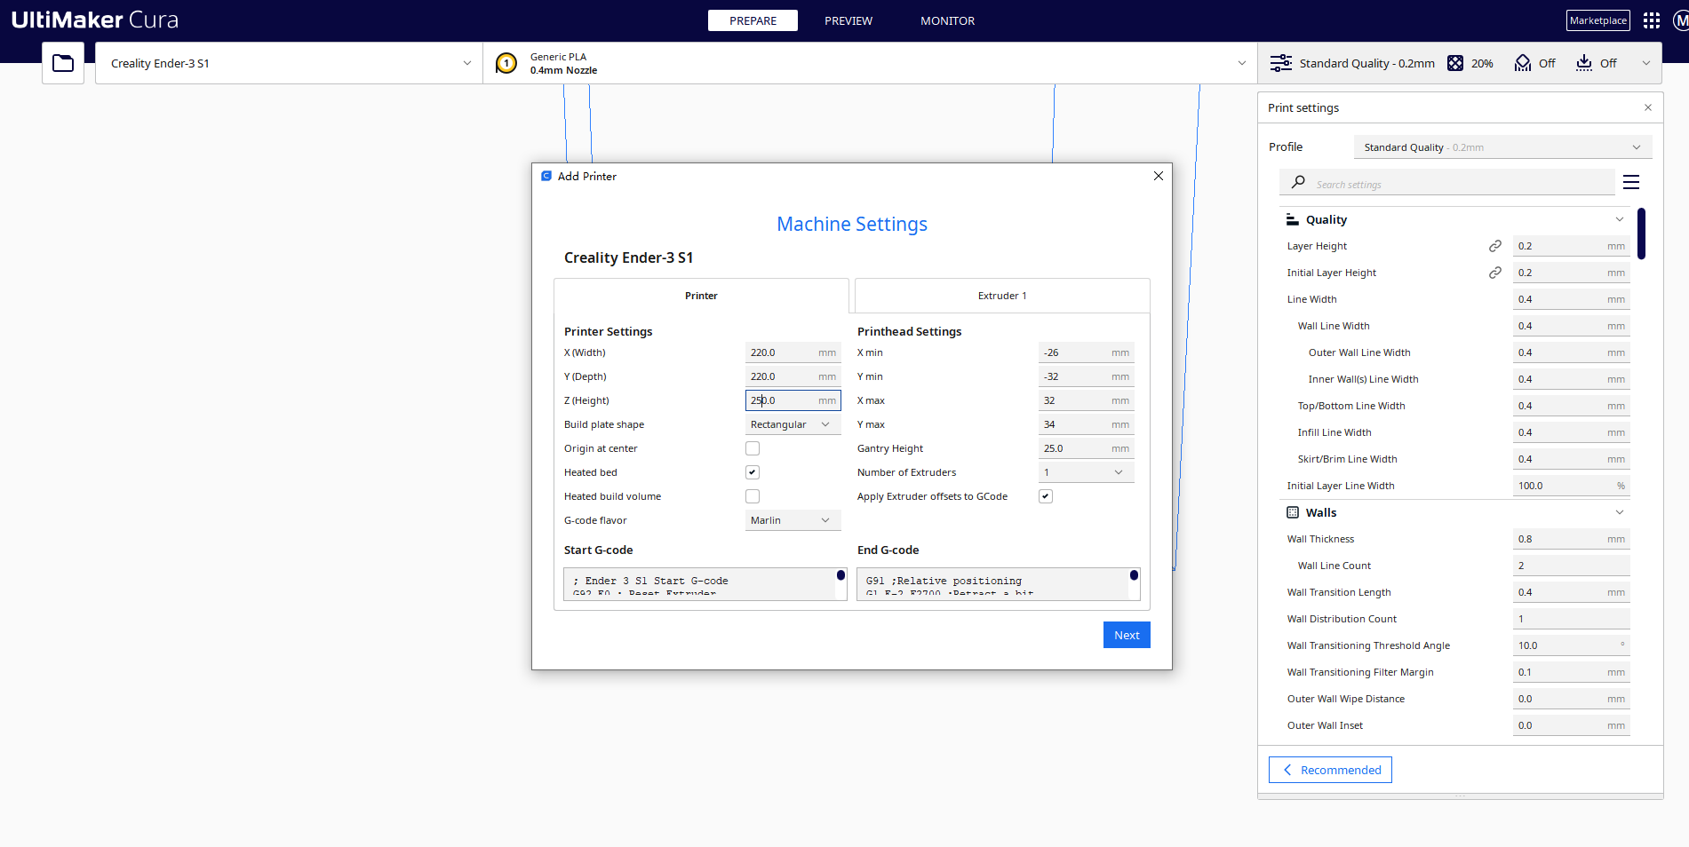Click the user account avatar icon
Image resolution: width=1689 pixels, height=847 pixels.
(1680, 20)
